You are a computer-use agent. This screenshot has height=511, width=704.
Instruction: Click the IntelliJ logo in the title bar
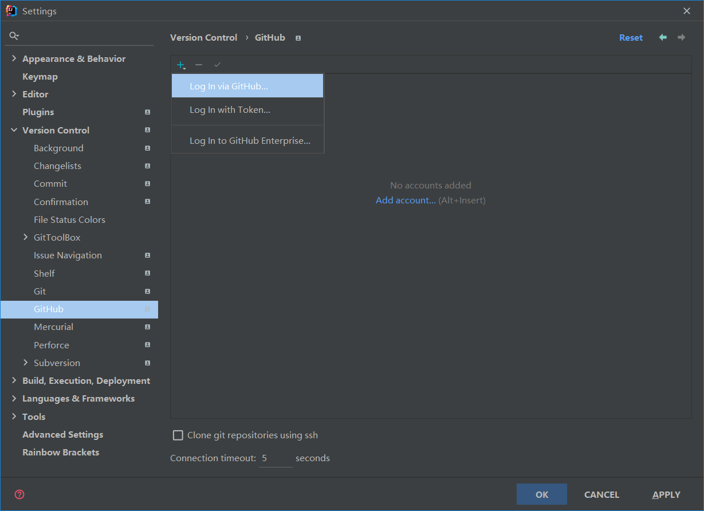[11, 11]
